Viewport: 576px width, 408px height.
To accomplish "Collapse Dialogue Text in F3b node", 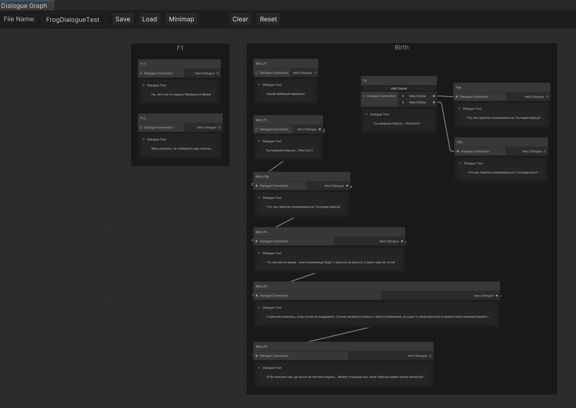I will [460, 164].
